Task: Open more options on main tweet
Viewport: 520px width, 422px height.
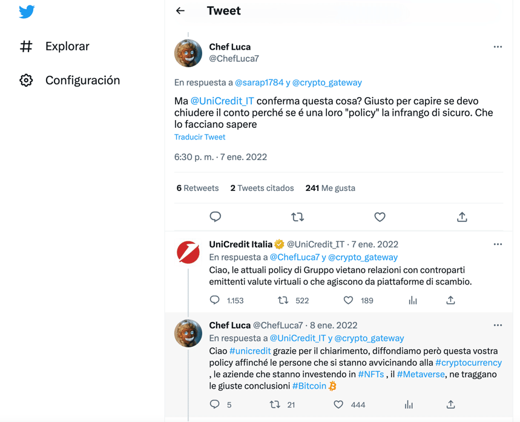Action: [x=498, y=47]
